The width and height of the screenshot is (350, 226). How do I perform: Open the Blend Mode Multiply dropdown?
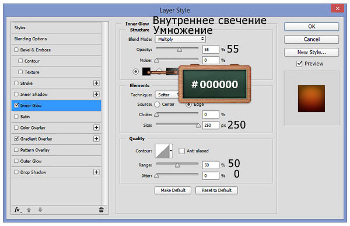180,39
